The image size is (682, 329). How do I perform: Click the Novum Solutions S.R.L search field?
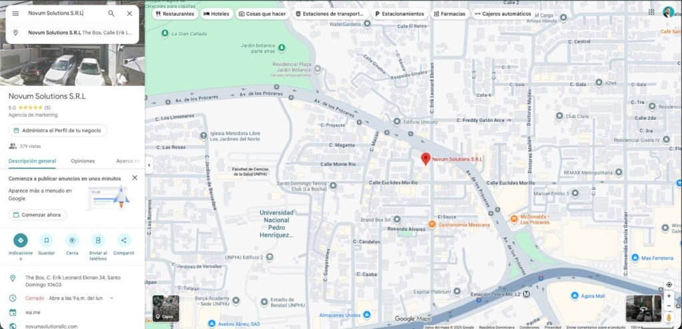pos(65,13)
